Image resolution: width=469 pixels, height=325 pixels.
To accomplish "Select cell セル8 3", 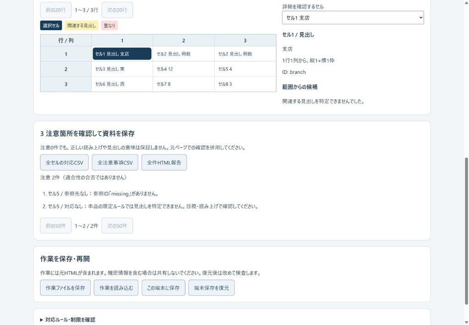I will pyautogui.click(x=245, y=84).
